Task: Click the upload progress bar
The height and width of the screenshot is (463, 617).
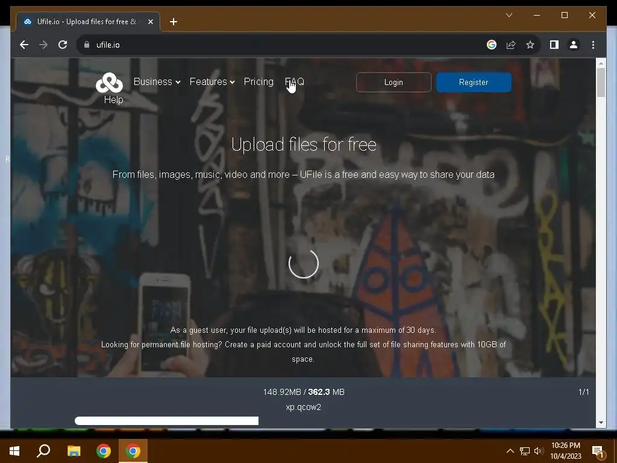Action: (x=167, y=421)
